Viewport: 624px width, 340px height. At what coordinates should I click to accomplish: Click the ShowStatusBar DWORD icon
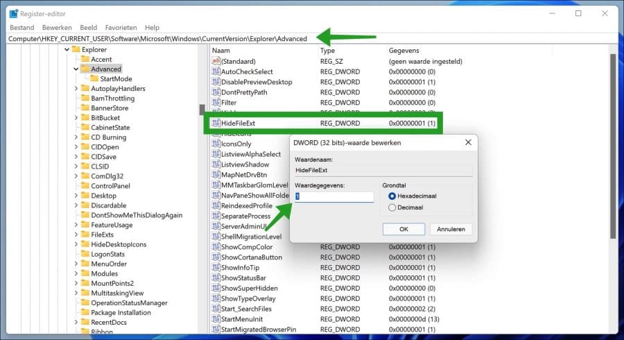click(x=216, y=278)
